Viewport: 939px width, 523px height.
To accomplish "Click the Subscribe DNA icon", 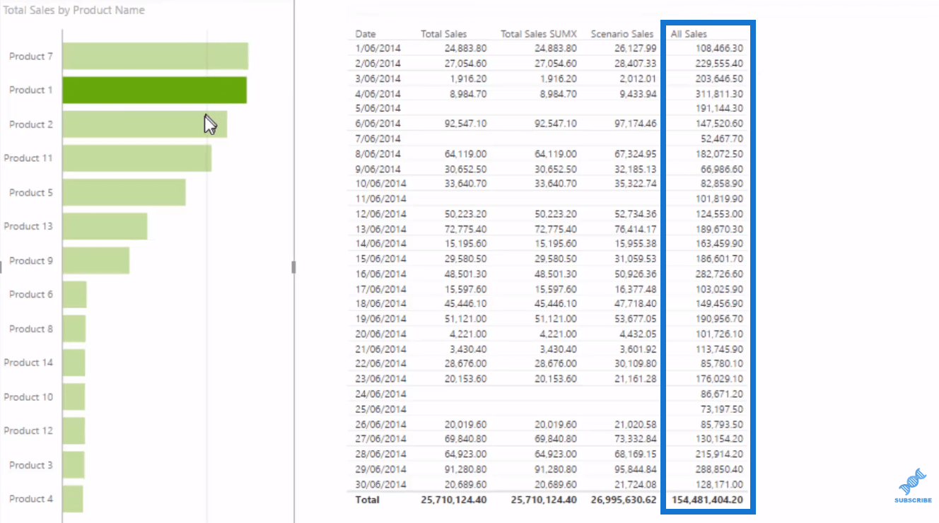I will coord(911,481).
